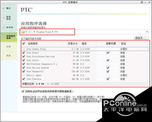The height and width of the screenshot is (122, 152).
Task: Select the 应用程序选择 step in sidebar
Action: pyautogui.click(x=9, y=37)
